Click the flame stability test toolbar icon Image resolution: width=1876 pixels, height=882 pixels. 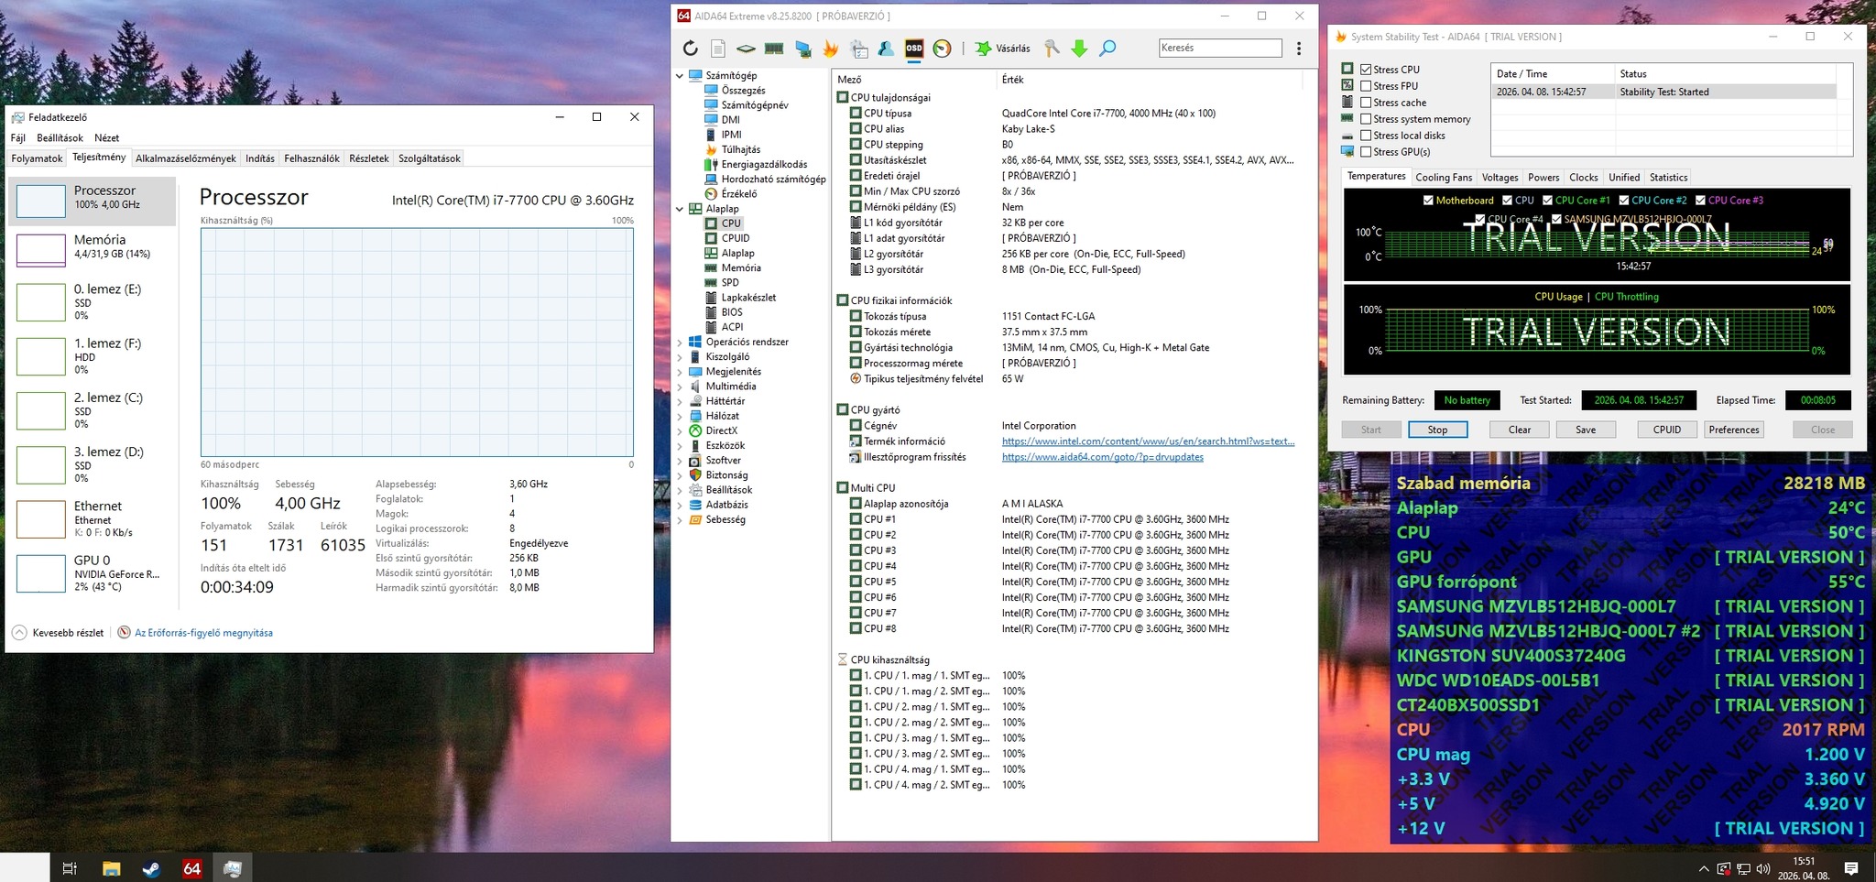pos(831,49)
